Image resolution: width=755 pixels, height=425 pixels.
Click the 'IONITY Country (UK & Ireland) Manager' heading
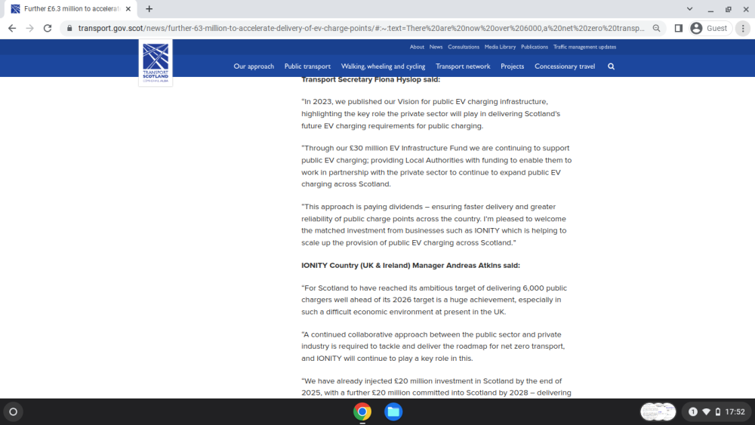click(x=411, y=265)
